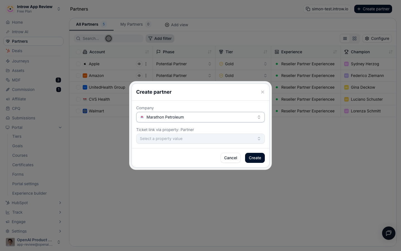The width and height of the screenshot is (401, 251).
Task: Switch to list view icon
Action: point(345,38)
